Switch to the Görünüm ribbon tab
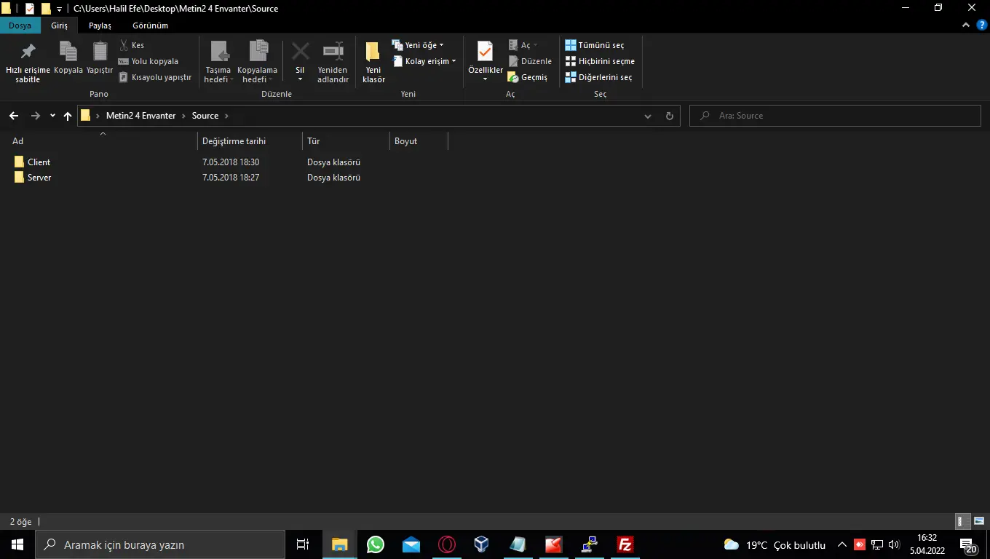 tap(150, 25)
